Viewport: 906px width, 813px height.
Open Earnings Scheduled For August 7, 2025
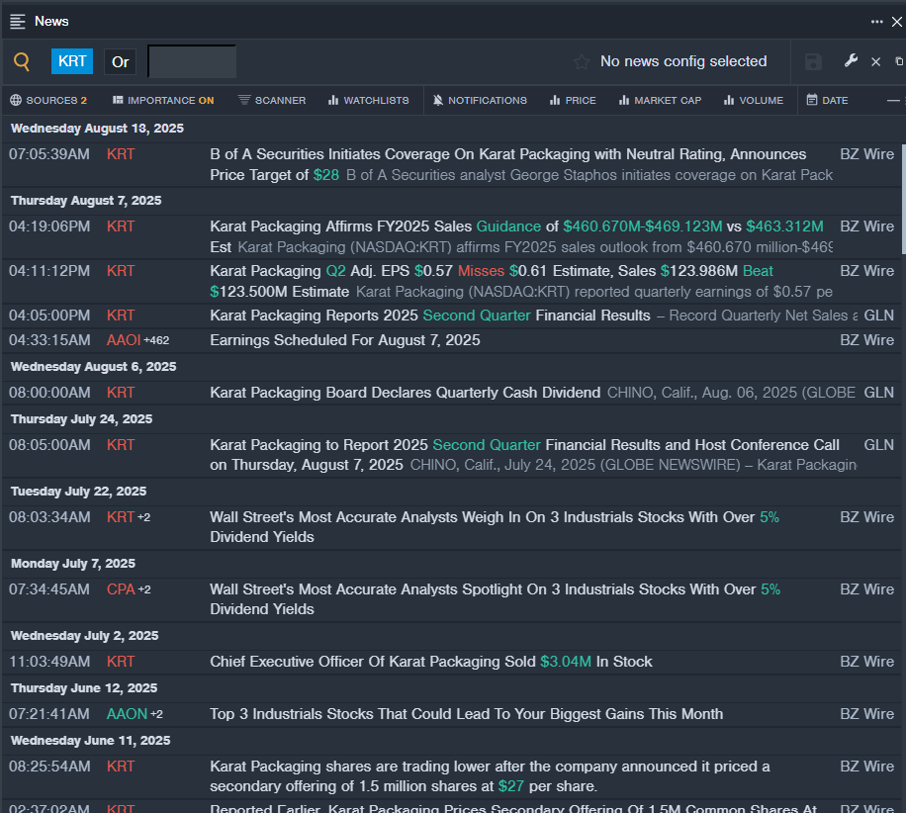pyautogui.click(x=345, y=340)
